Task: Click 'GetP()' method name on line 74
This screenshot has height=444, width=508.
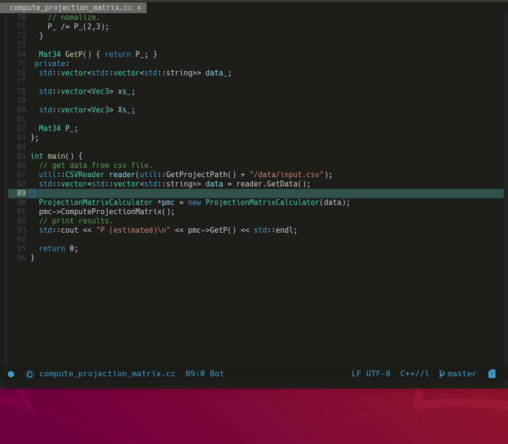Action: pyautogui.click(x=78, y=55)
